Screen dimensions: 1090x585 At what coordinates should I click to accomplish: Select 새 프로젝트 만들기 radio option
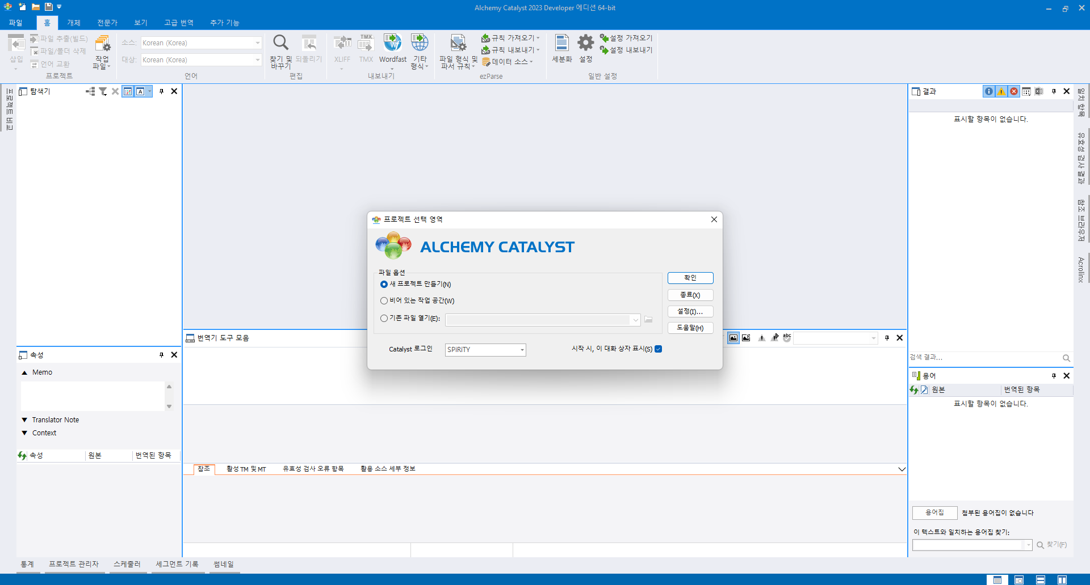tap(384, 284)
